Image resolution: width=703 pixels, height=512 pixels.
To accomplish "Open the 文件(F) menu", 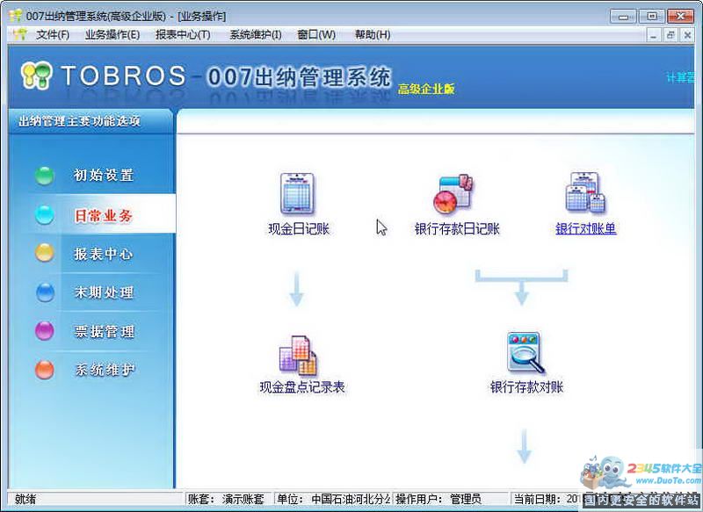I will coord(53,34).
